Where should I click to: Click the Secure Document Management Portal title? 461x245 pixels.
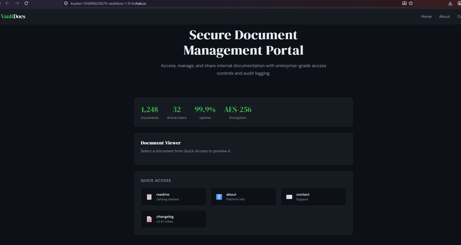[244, 43]
